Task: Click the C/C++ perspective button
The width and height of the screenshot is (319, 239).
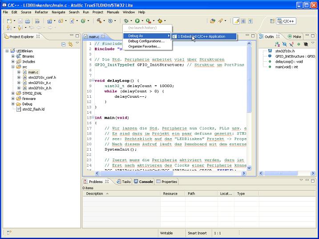Action: tap(286, 21)
